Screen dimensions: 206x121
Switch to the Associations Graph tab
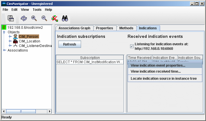[74, 28]
